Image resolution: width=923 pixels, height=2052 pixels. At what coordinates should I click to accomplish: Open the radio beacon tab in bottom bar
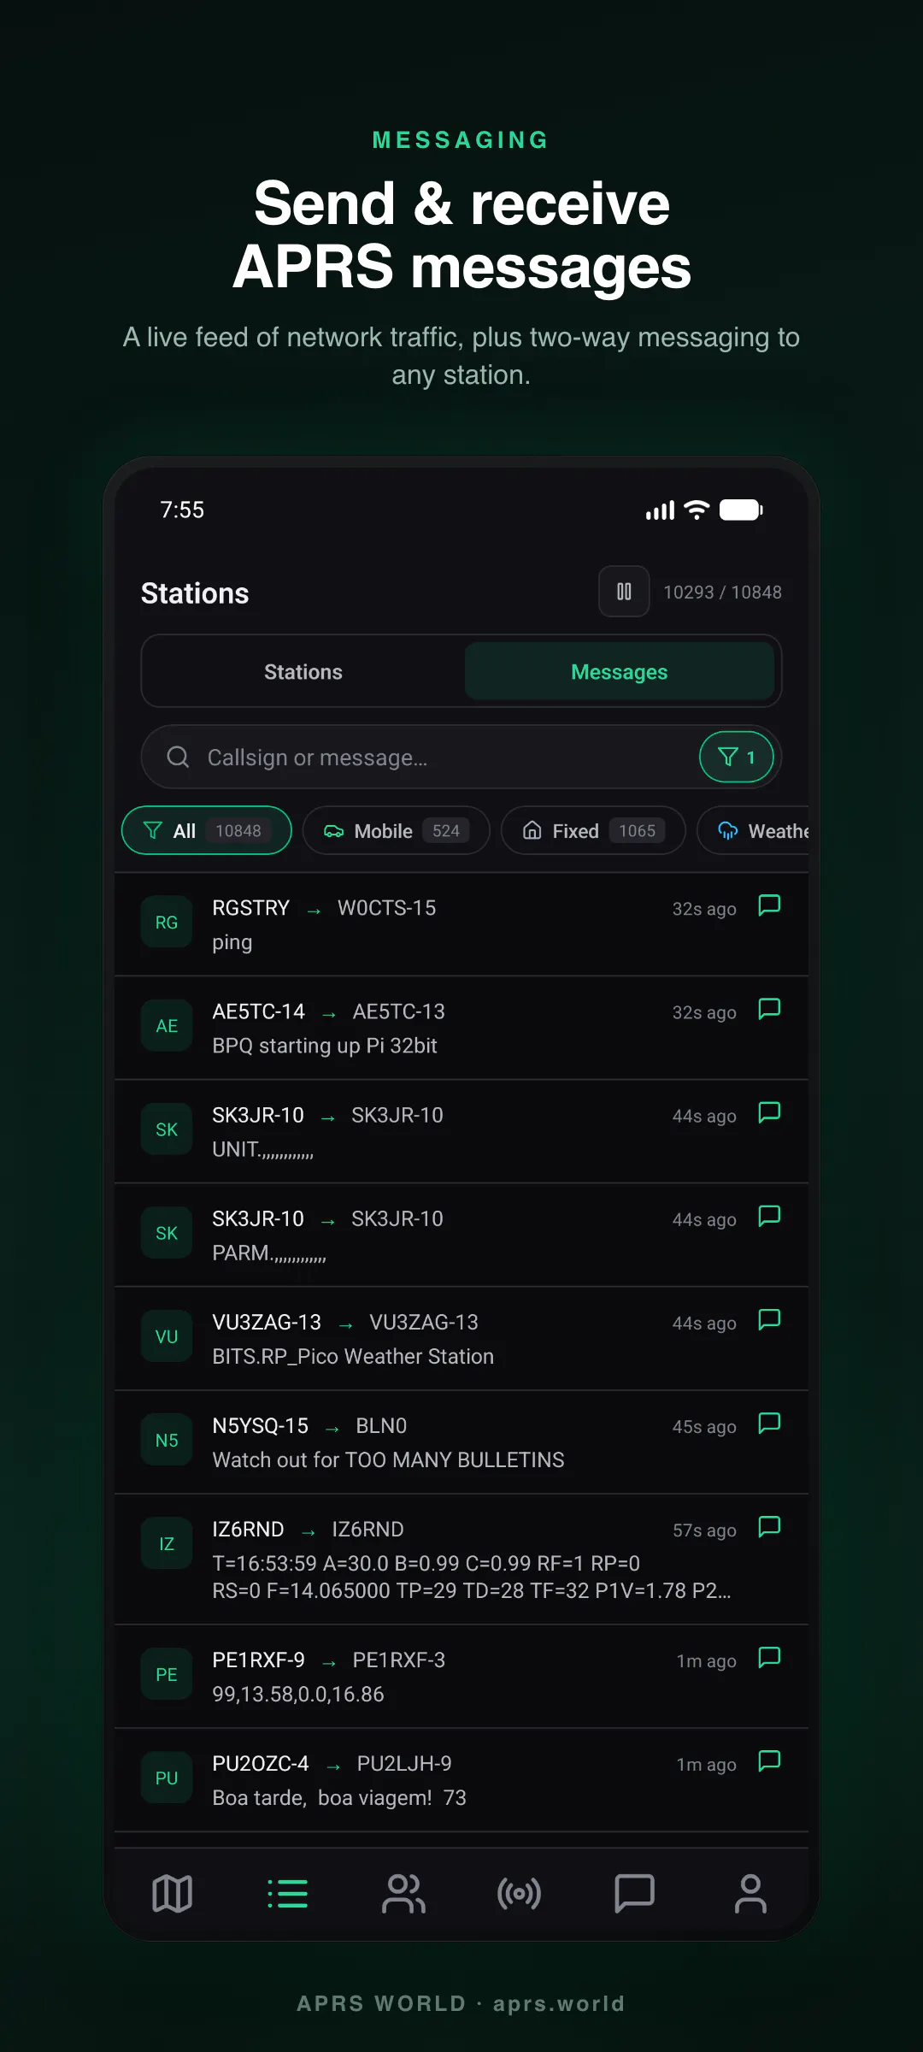[519, 1894]
